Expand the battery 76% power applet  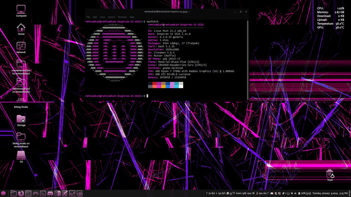[303, 194]
